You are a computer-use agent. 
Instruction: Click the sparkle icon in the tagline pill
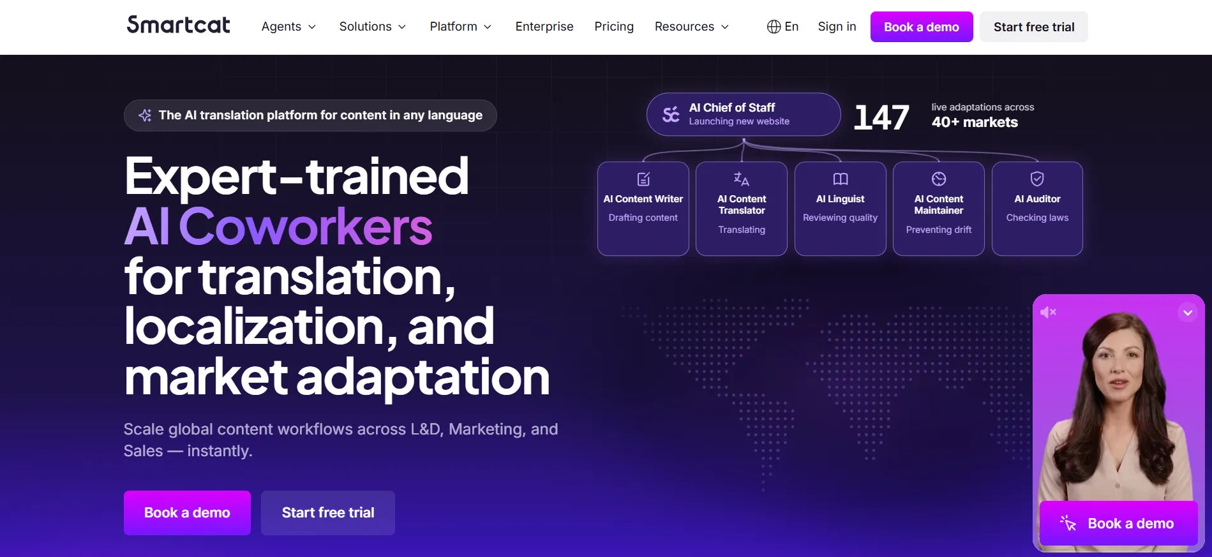click(145, 115)
